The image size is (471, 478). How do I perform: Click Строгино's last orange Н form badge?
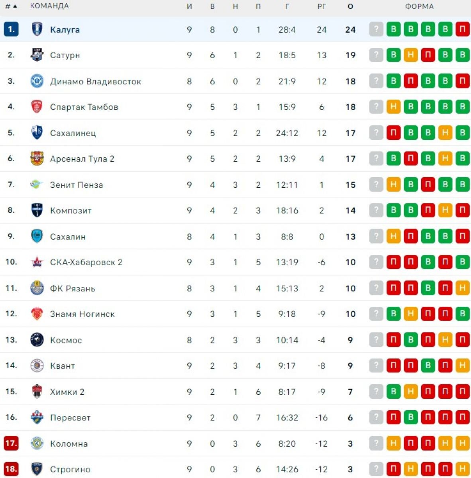coord(463,469)
